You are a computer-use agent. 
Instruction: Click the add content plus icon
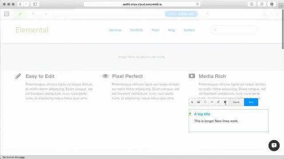(46, 14)
